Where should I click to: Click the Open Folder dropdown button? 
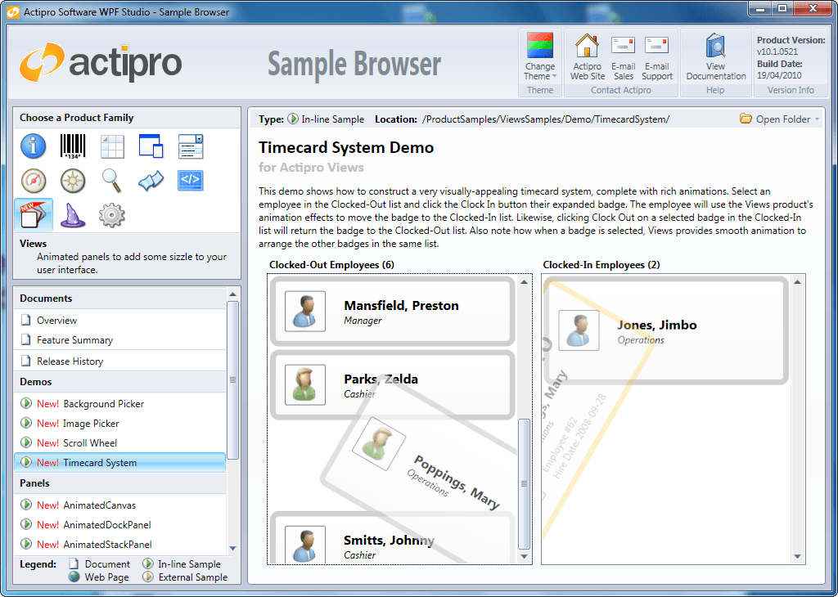(779, 119)
